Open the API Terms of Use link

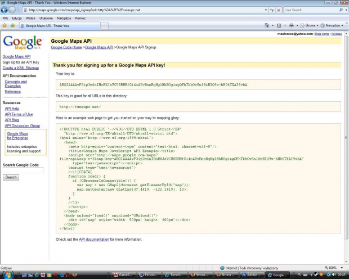(19, 114)
